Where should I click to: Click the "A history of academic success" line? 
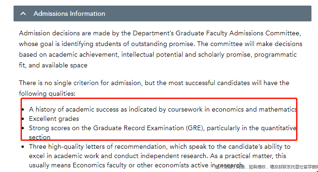pos(163,109)
